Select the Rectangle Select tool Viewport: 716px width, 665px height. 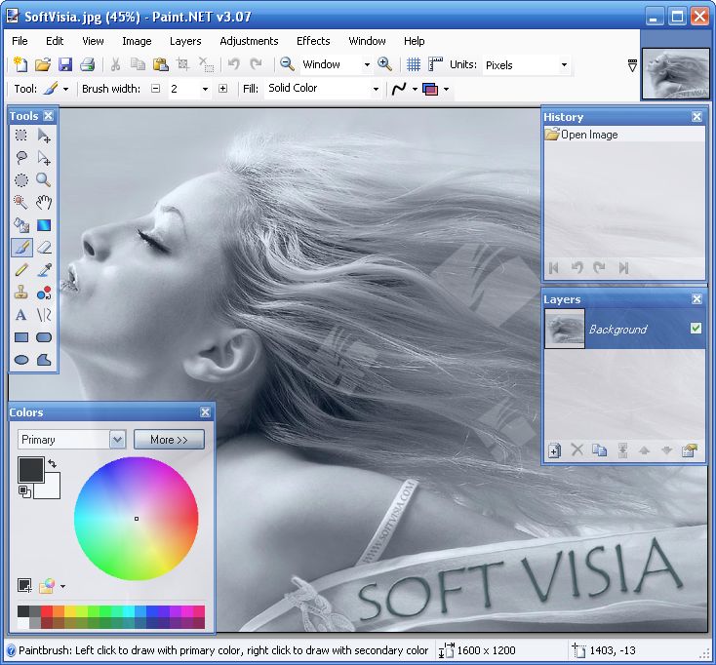coord(21,136)
